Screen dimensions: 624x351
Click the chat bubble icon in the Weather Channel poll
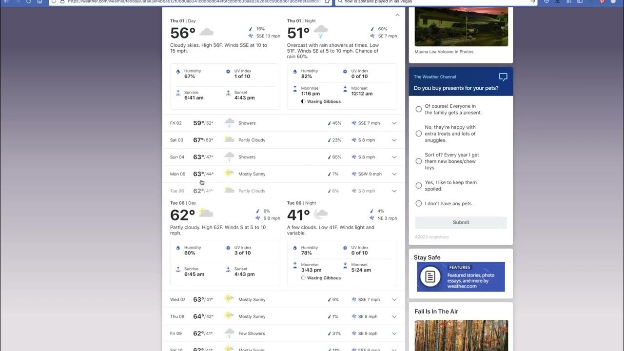[x=503, y=77]
